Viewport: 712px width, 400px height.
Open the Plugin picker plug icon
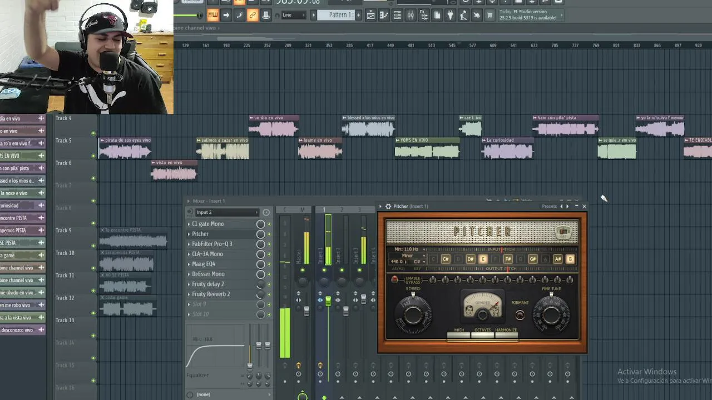point(450,16)
